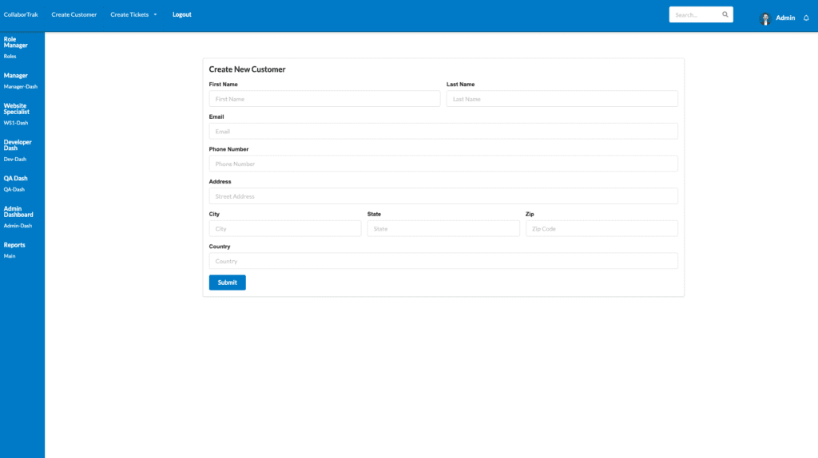Open Roles under Role Manager
Image resolution: width=818 pixels, height=458 pixels.
tap(10, 57)
